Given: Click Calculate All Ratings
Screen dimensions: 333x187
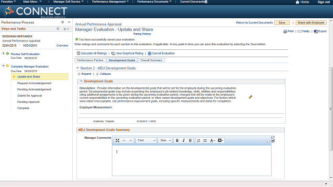Looking at the screenshot, I should pos(94,53).
